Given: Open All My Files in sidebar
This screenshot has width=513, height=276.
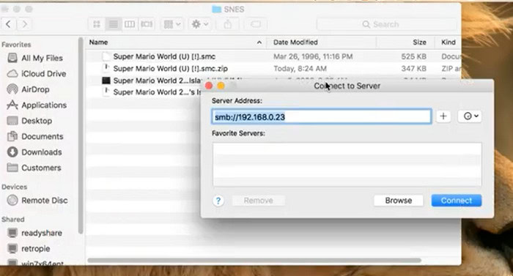Looking at the screenshot, I should [42, 59].
